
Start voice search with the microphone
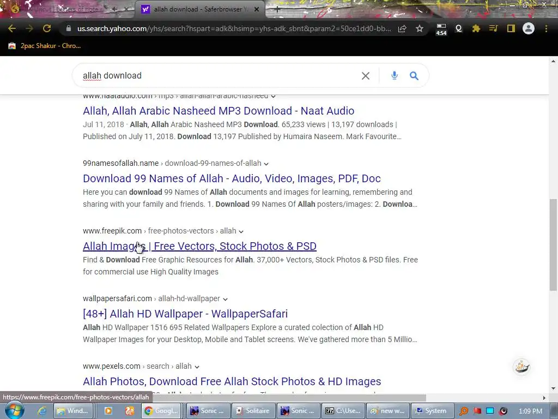[395, 75]
